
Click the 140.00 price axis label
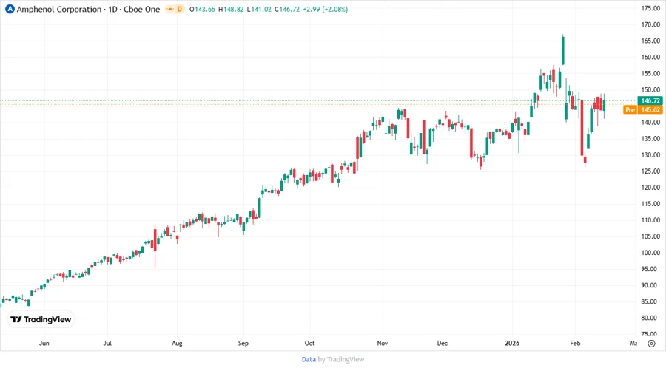pyautogui.click(x=650, y=122)
